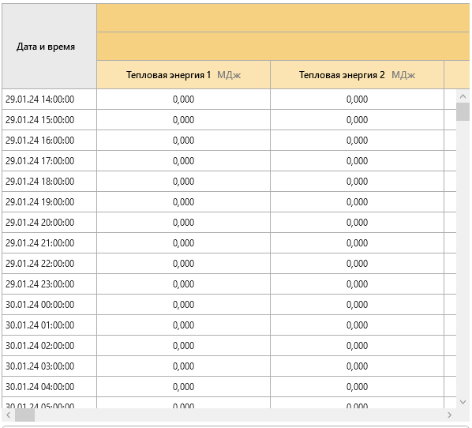The width and height of the screenshot is (472, 428).
Task: Click the empty vertical scrollbar track below thumb
Action: pos(463,258)
